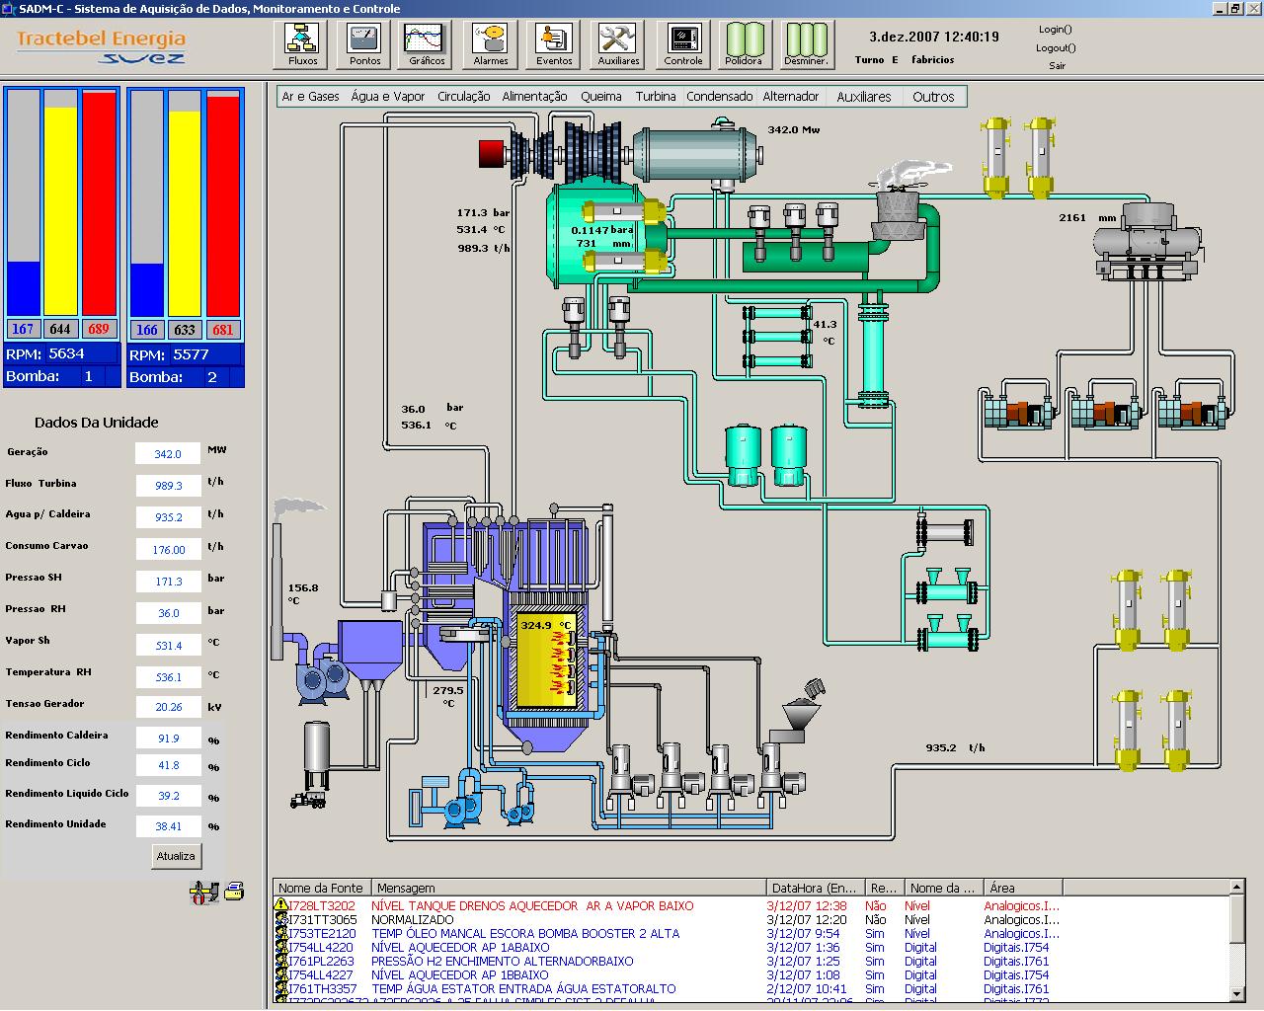
Task: Click the Consumo Carvao value 176.00
Action: coord(168,550)
